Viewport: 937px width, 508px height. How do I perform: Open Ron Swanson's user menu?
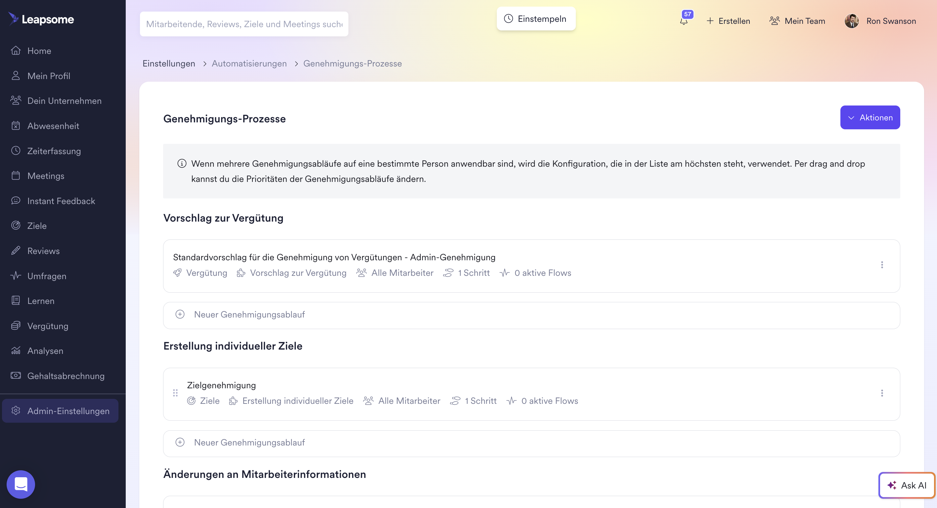click(x=880, y=21)
